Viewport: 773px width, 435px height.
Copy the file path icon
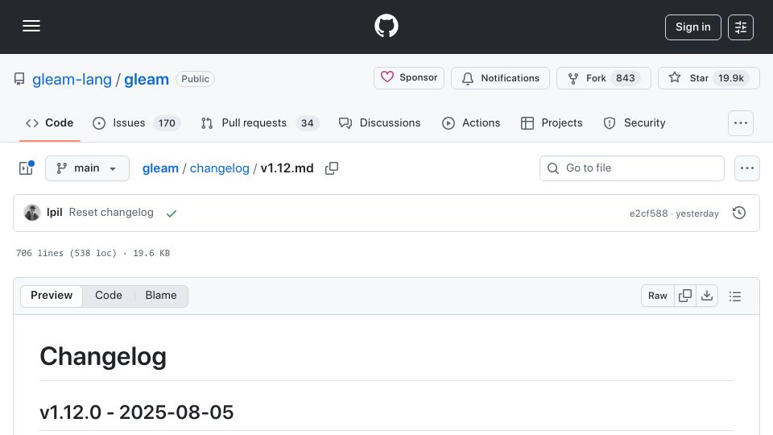click(332, 168)
